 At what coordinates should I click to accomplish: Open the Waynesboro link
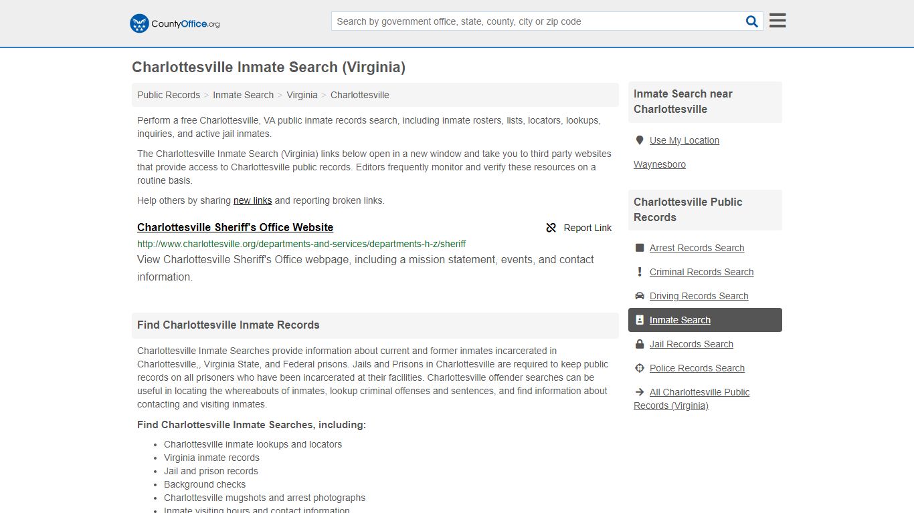660,164
